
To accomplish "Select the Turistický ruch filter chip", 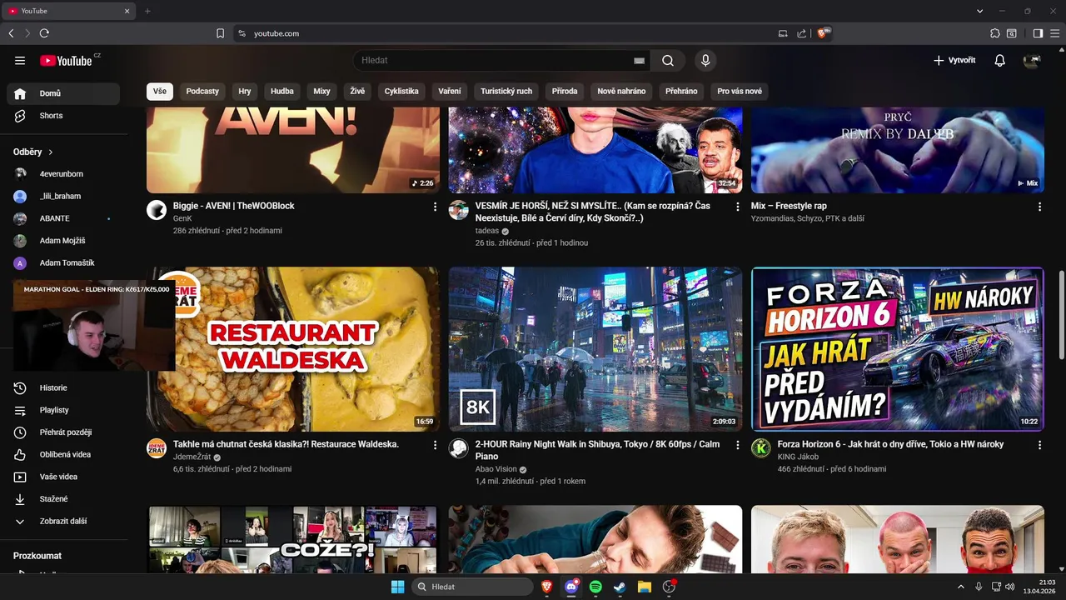I will click(x=506, y=91).
